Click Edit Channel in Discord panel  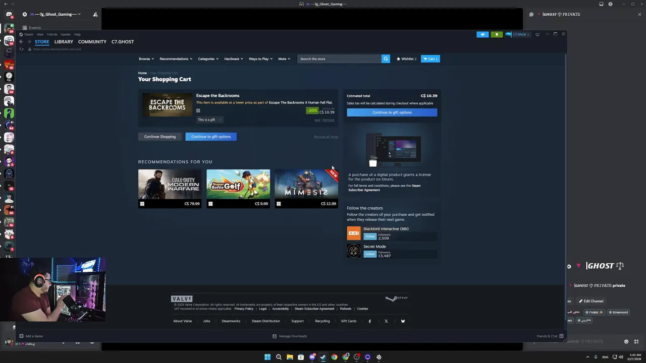point(591,301)
